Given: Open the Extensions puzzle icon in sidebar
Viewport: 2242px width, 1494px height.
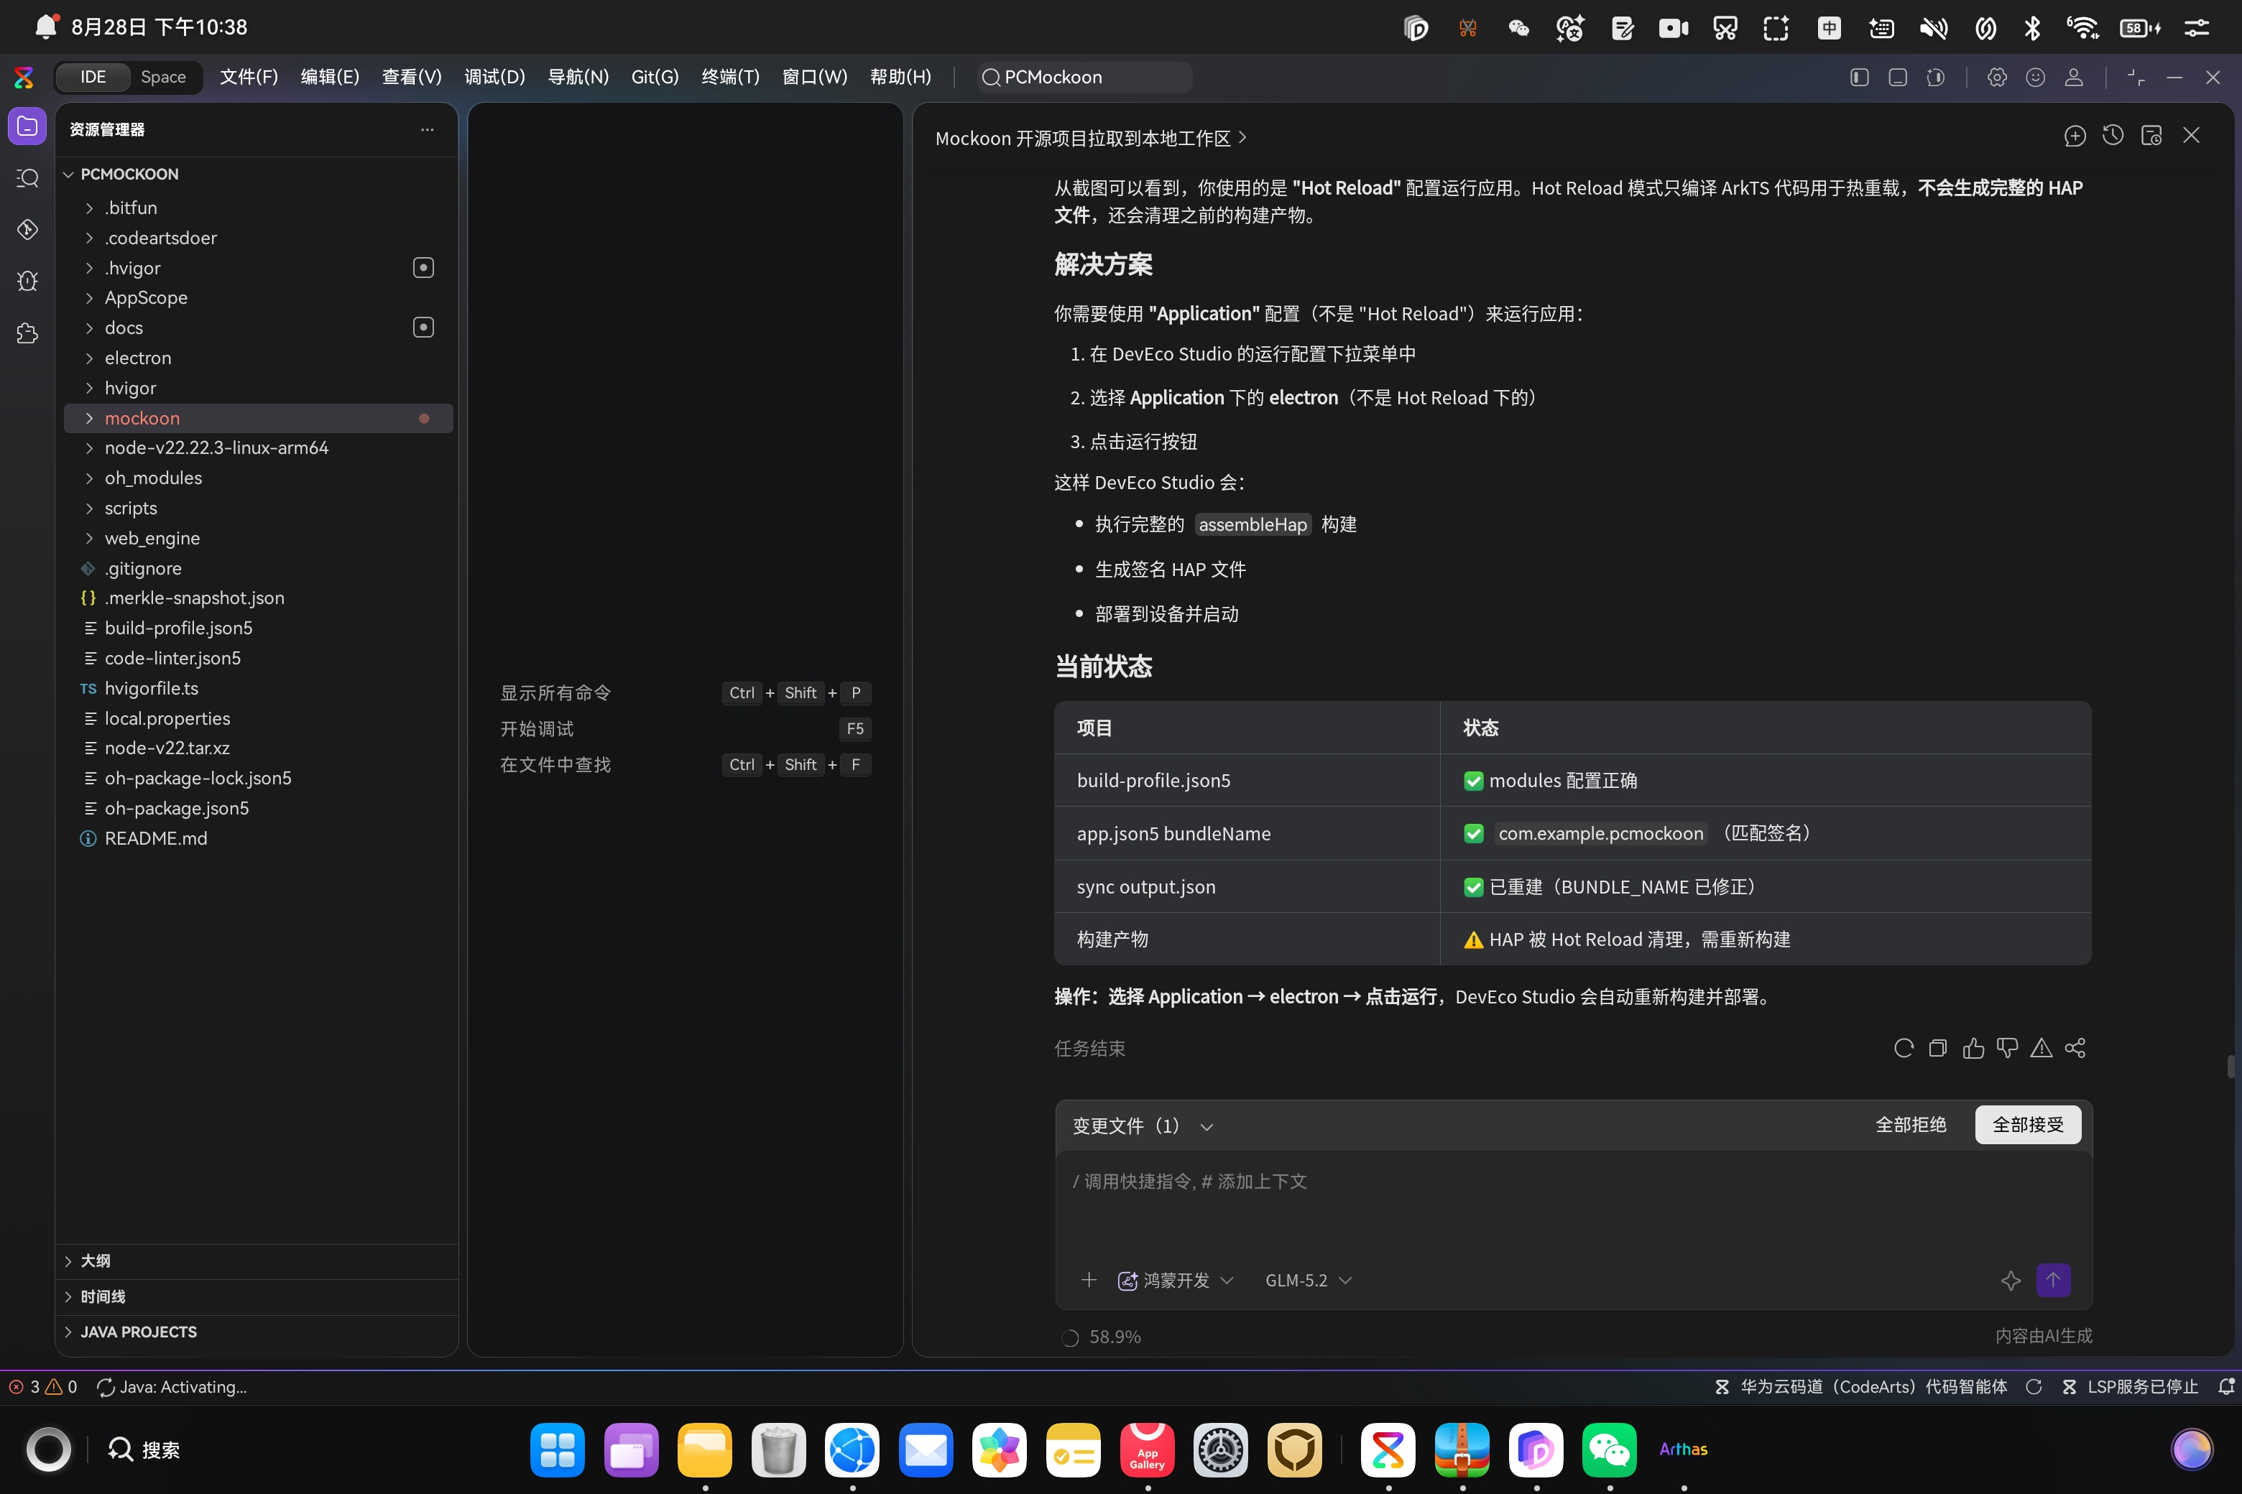Looking at the screenshot, I should point(27,333).
